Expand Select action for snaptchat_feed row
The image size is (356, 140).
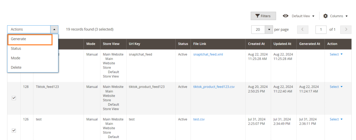coord(336,54)
